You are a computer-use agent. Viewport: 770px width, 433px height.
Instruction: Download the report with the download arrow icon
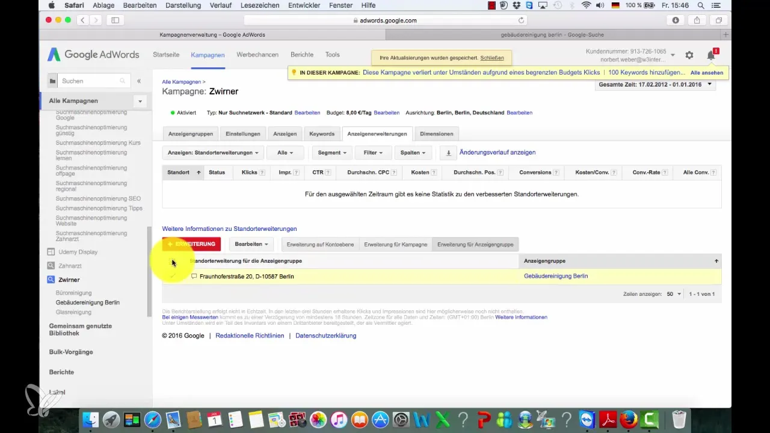[x=448, y=153]
